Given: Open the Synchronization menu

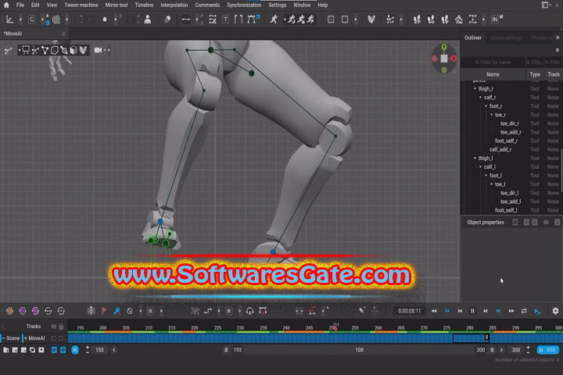Looking at the screenshot, I should click(244, 5).
